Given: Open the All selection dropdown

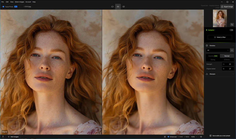Looking at the screenshot, I should click(x=218, y=50).
